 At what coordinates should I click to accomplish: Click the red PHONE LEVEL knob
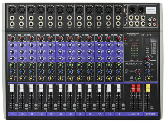tap(138, 72)
